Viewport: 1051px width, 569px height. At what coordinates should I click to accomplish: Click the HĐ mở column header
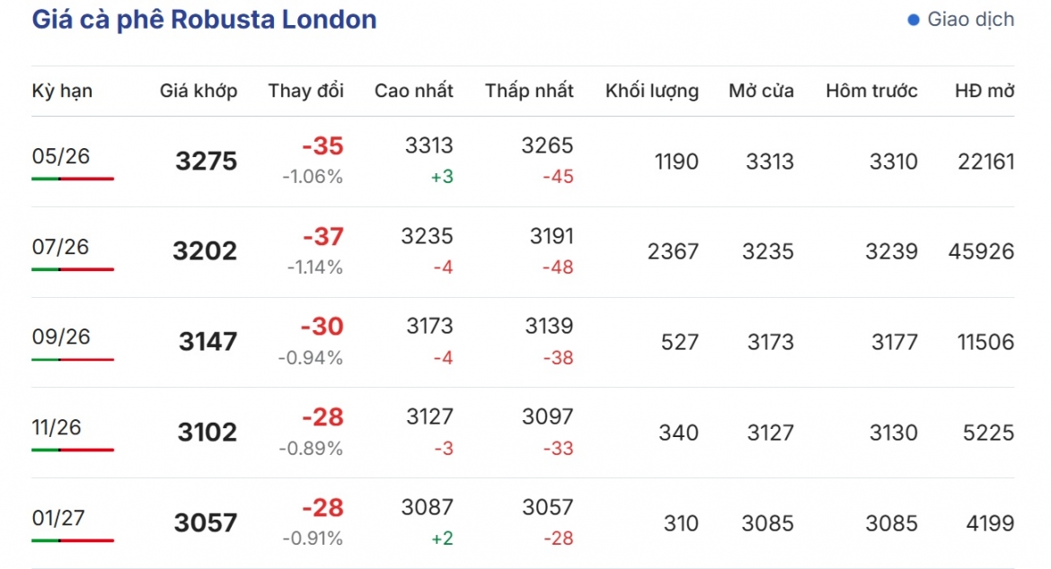[985, 91]
